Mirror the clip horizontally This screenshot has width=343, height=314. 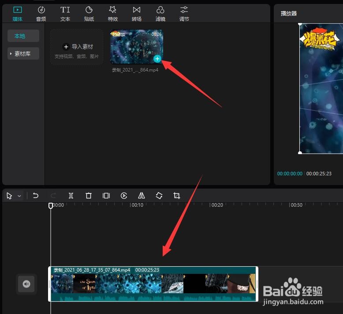[x=142, y=196]
